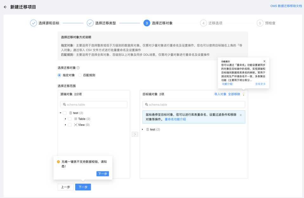
Task: Go to step 选择源和目标
Action: (45, 23)
